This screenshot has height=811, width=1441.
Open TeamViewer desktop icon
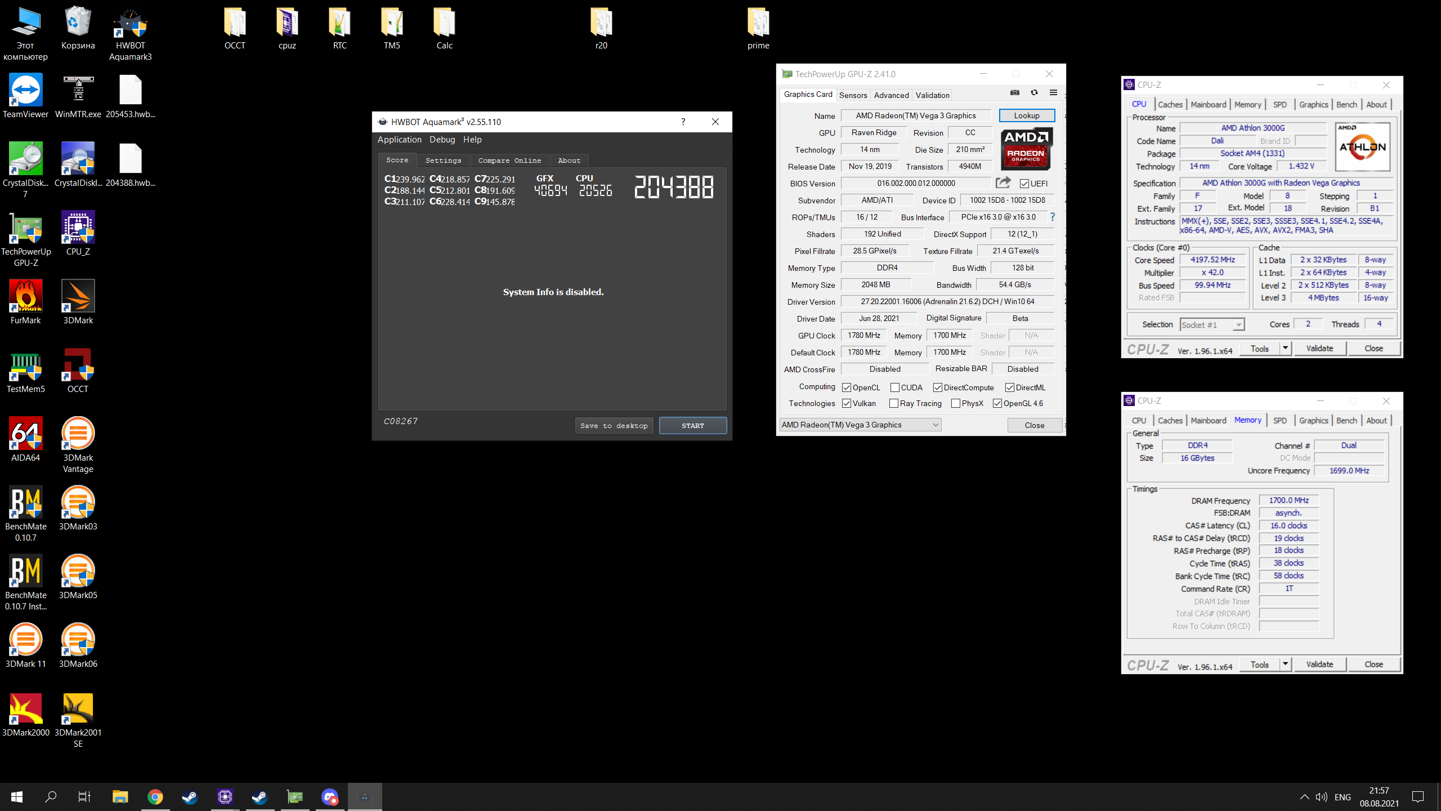coord(25,97)
